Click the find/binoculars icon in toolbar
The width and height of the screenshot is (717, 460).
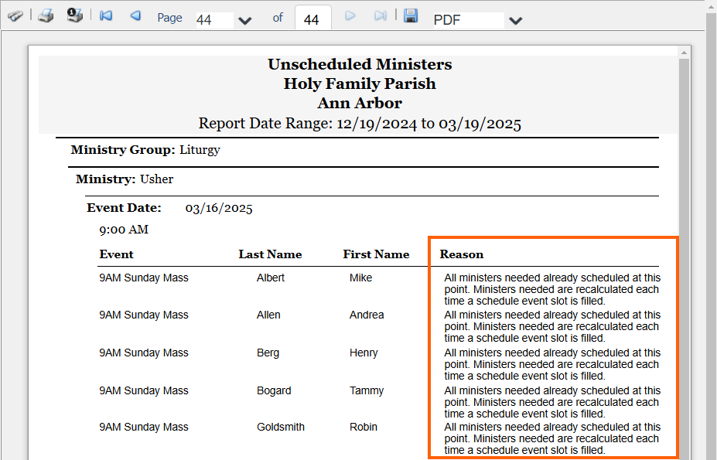click(15, 16)
